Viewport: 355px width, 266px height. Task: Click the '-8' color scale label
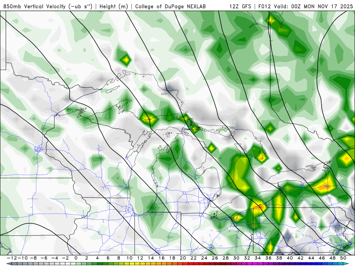(33, 258)
